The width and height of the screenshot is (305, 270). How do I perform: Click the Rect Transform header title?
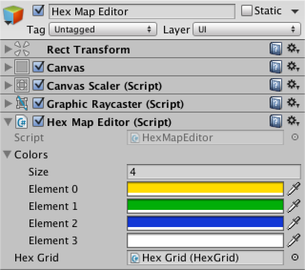click(89, 50)
